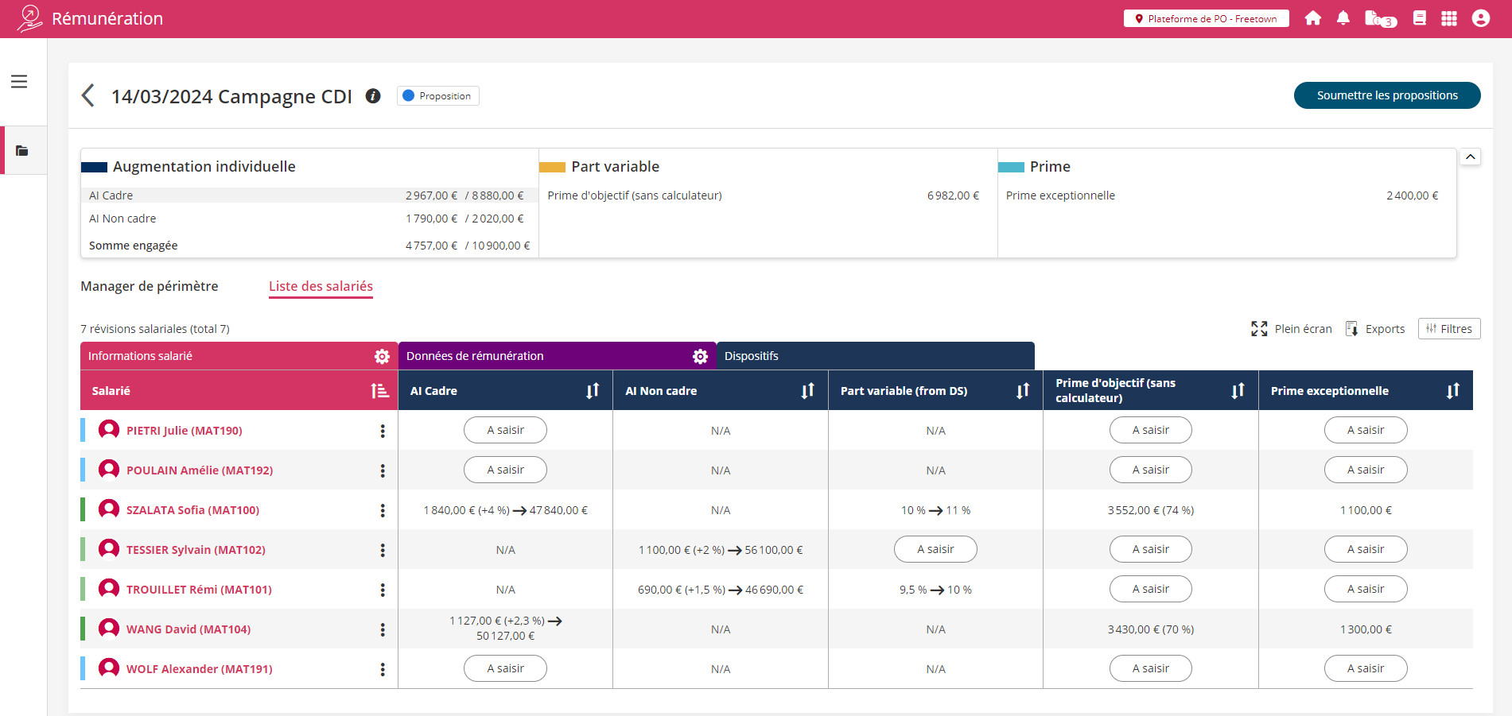
Task: Click the home icon in top bar
Action: (x=1312, y=18)
